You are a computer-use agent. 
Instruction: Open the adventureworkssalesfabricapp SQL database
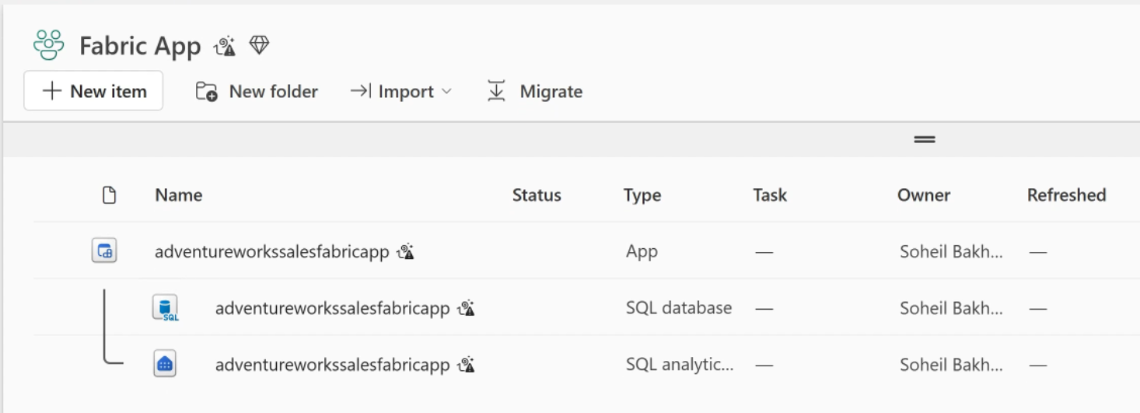coord(333,308)
